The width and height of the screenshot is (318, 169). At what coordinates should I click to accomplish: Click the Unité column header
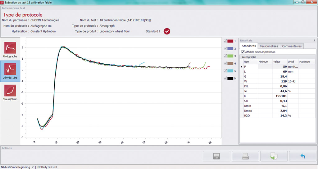[293, 62]
